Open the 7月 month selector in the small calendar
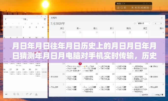This screenshot has width=168, height=101. [x=25, y=19]
